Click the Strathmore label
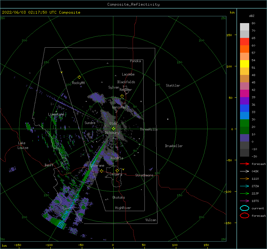The image size is (267, 249). (144, 175)
